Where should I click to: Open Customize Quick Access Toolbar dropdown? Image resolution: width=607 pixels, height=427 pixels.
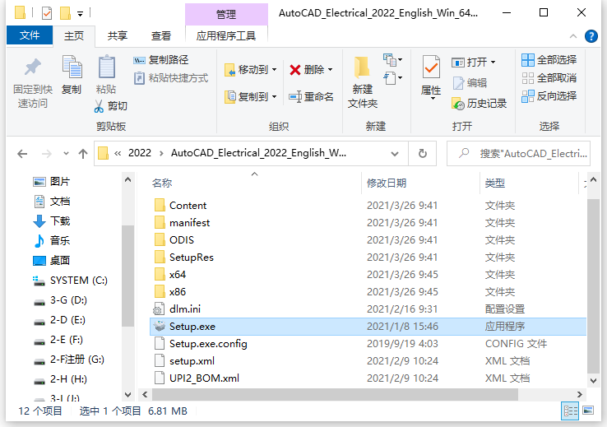pos(80,14)
